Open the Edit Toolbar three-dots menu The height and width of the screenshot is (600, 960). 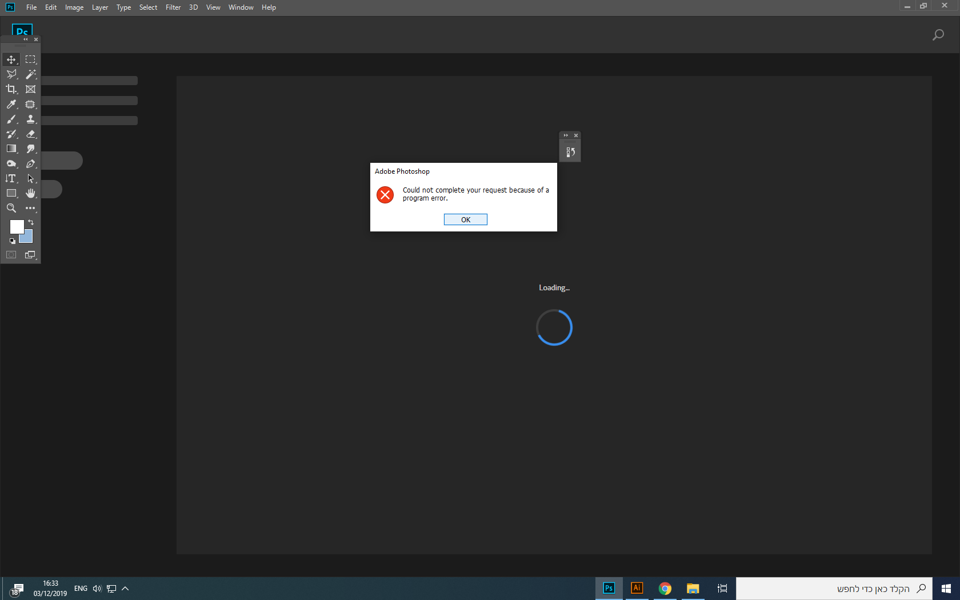point(30,208)
